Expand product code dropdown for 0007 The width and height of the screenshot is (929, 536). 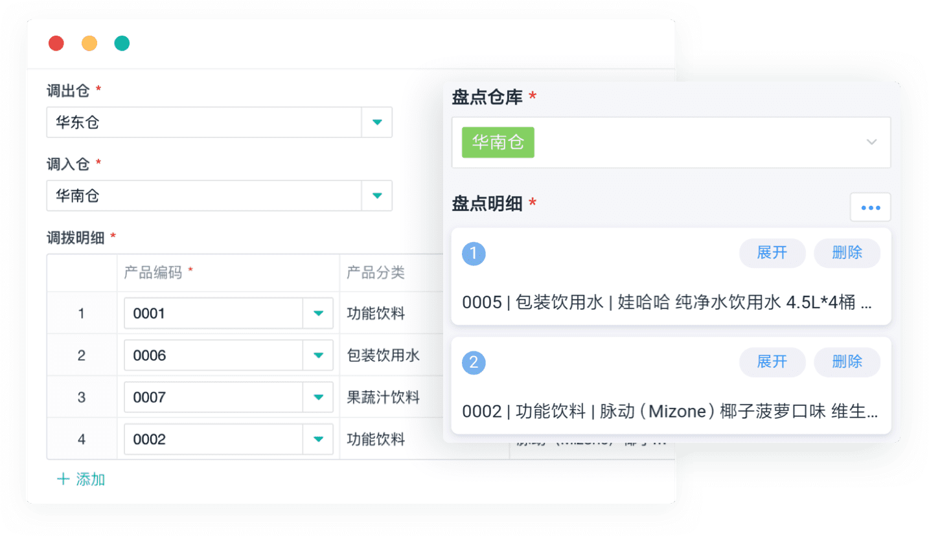pyautogui.click(x=318, y=397)
